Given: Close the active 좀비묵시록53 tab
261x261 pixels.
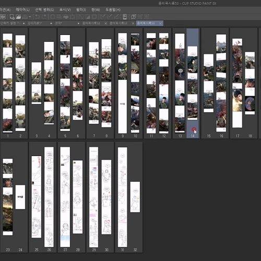Looking at the screenshot, I should tap(160, 23).
